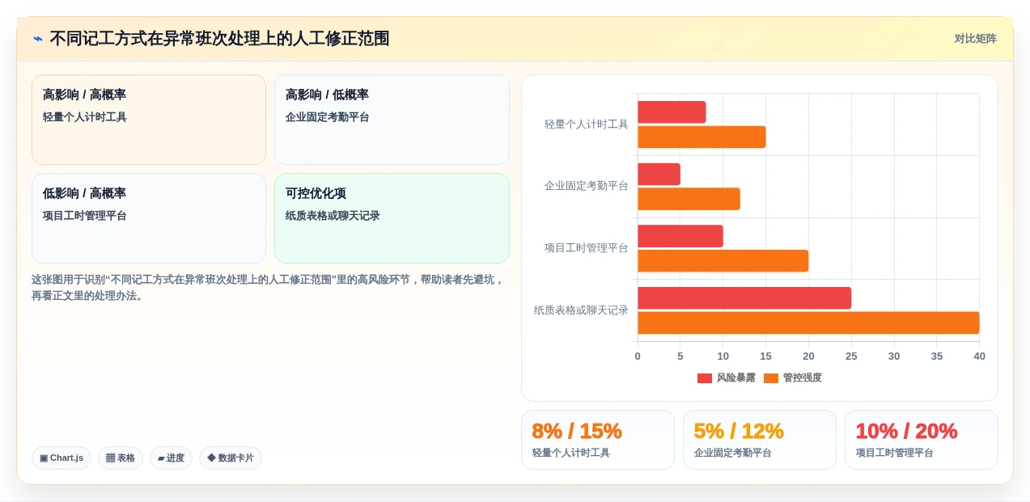Toggle the 风险暴露 legend red swatch

click(x=705, y=378)
